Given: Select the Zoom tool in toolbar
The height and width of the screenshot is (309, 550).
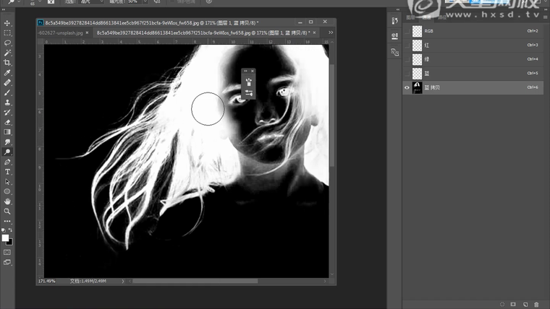Looking at the screenshot, I should (7, 212).
